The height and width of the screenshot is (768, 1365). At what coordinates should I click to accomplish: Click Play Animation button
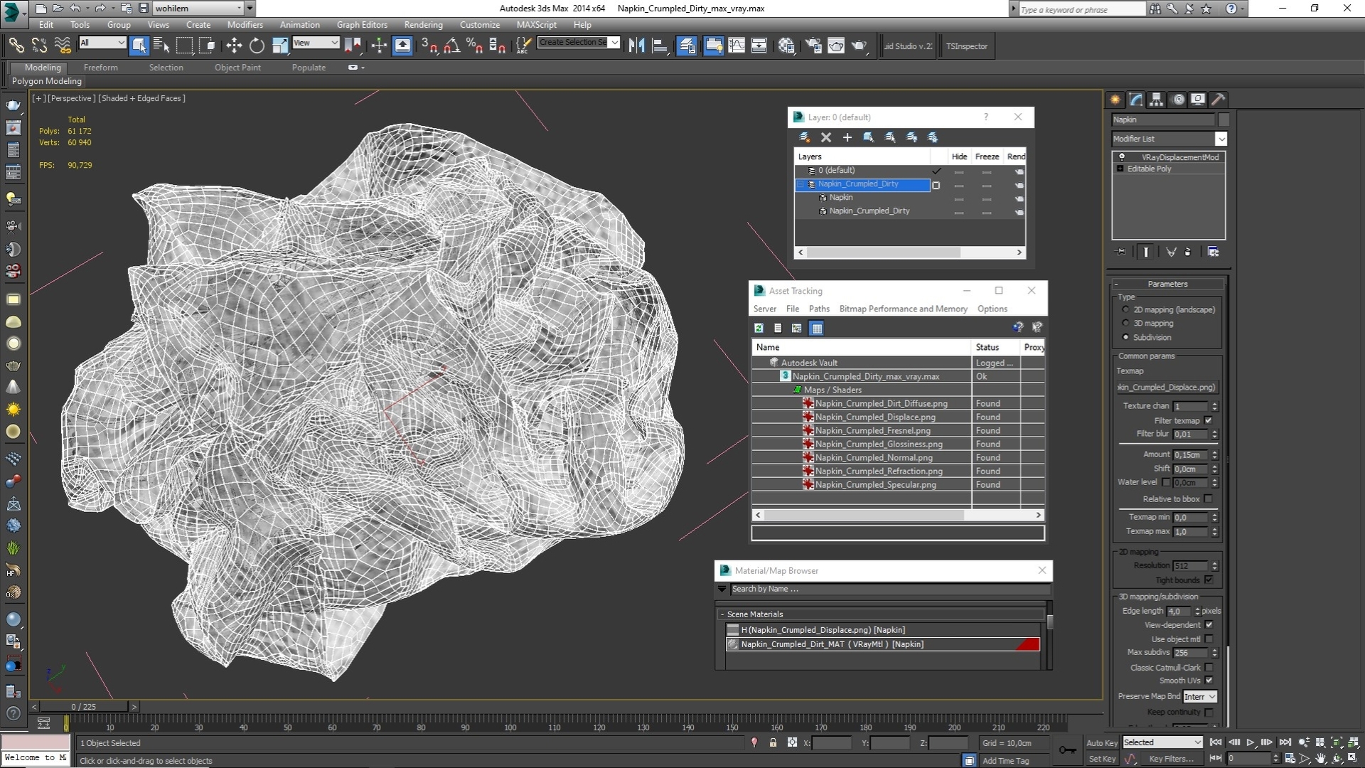coord(1250,742)
